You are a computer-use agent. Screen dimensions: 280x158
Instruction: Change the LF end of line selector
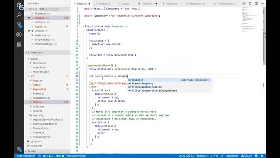(x=222, y=156)
